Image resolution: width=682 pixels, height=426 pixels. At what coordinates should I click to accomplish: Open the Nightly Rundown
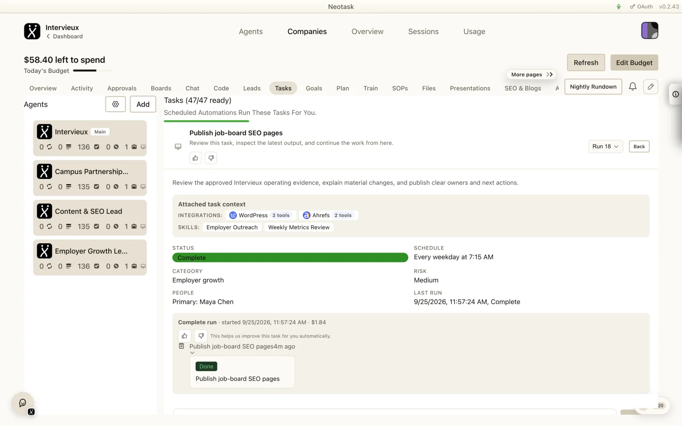click(593, 86)
